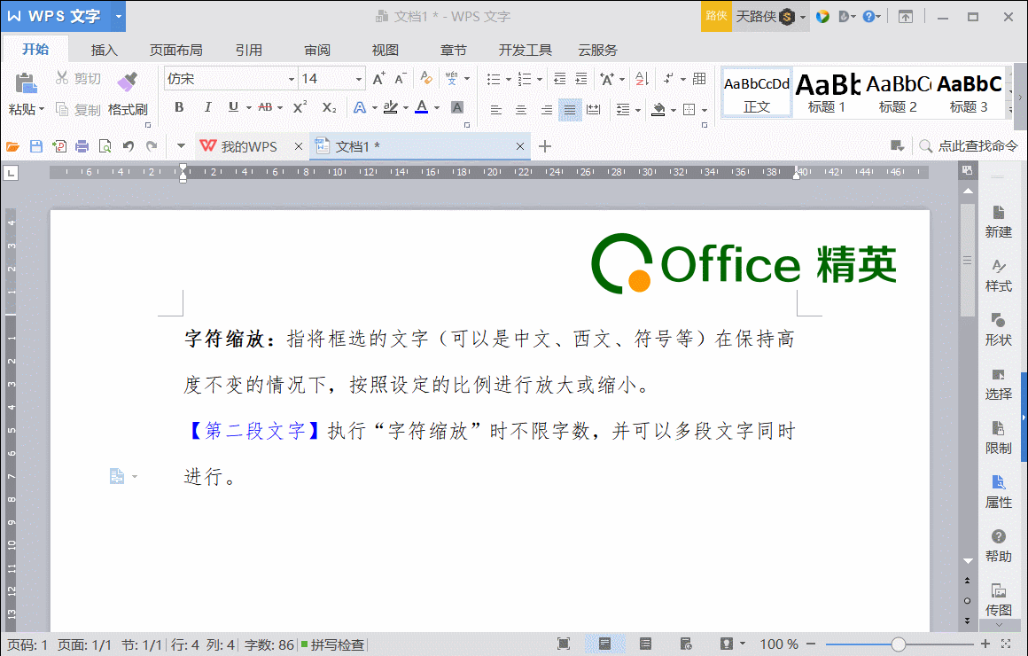Expand the font color dropdown arrow
The width and height of the screenshot is (1028, 656).
[x=437, y=107]
